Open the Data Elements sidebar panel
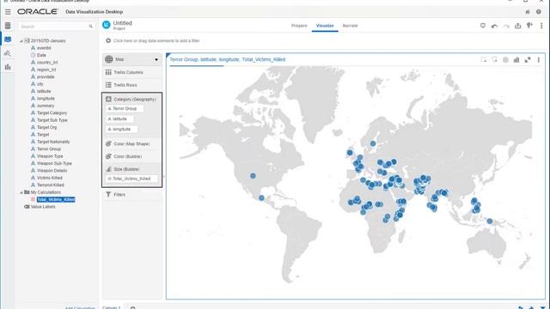 [x=8, y=39]
